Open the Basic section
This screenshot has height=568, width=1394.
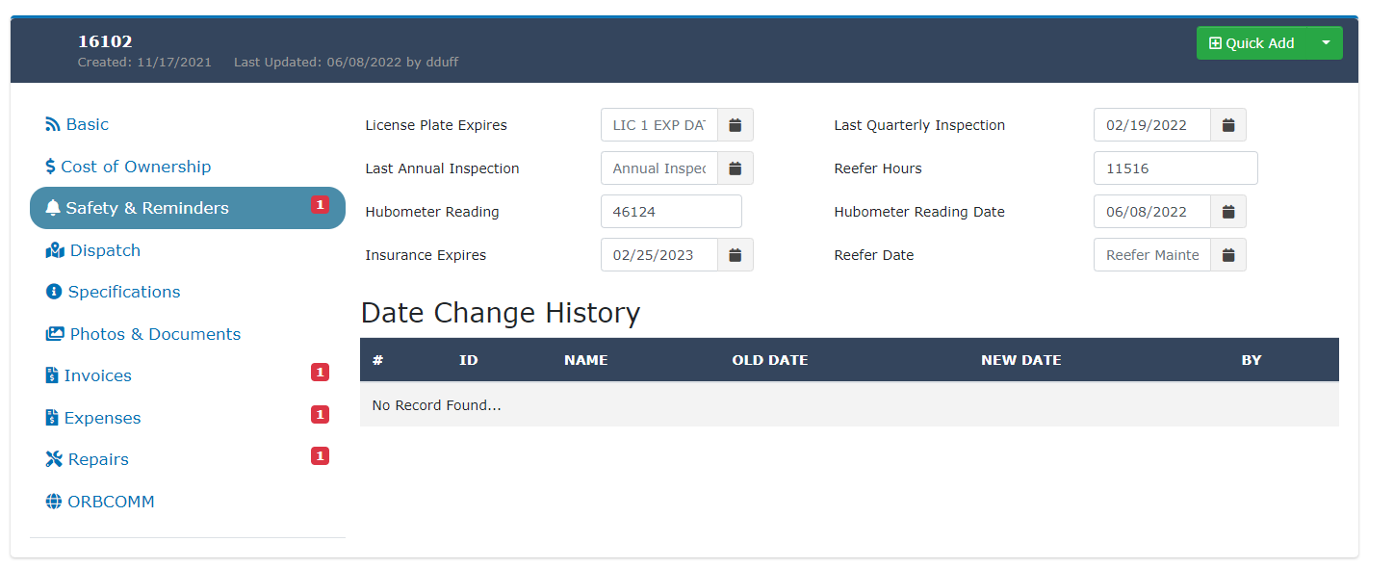coord(77,124)
